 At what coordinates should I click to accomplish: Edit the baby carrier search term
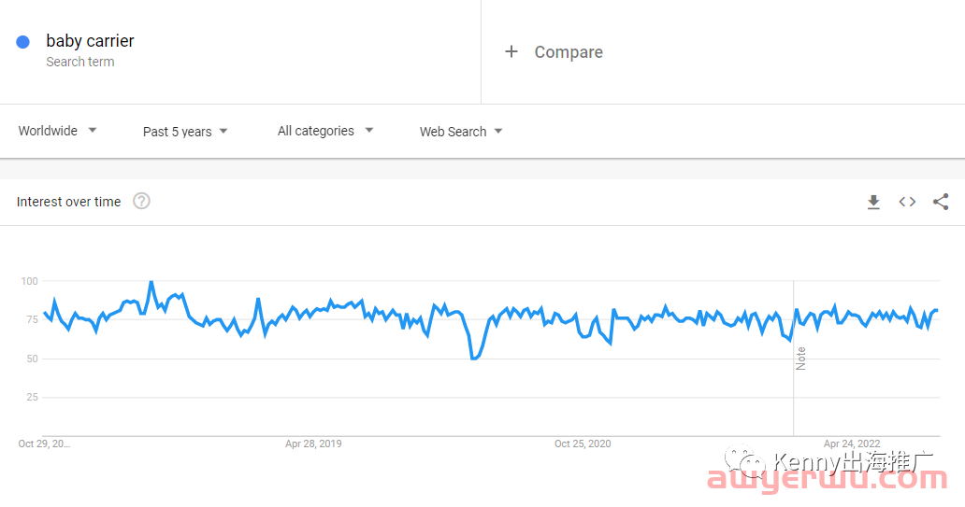click(90, 40)
